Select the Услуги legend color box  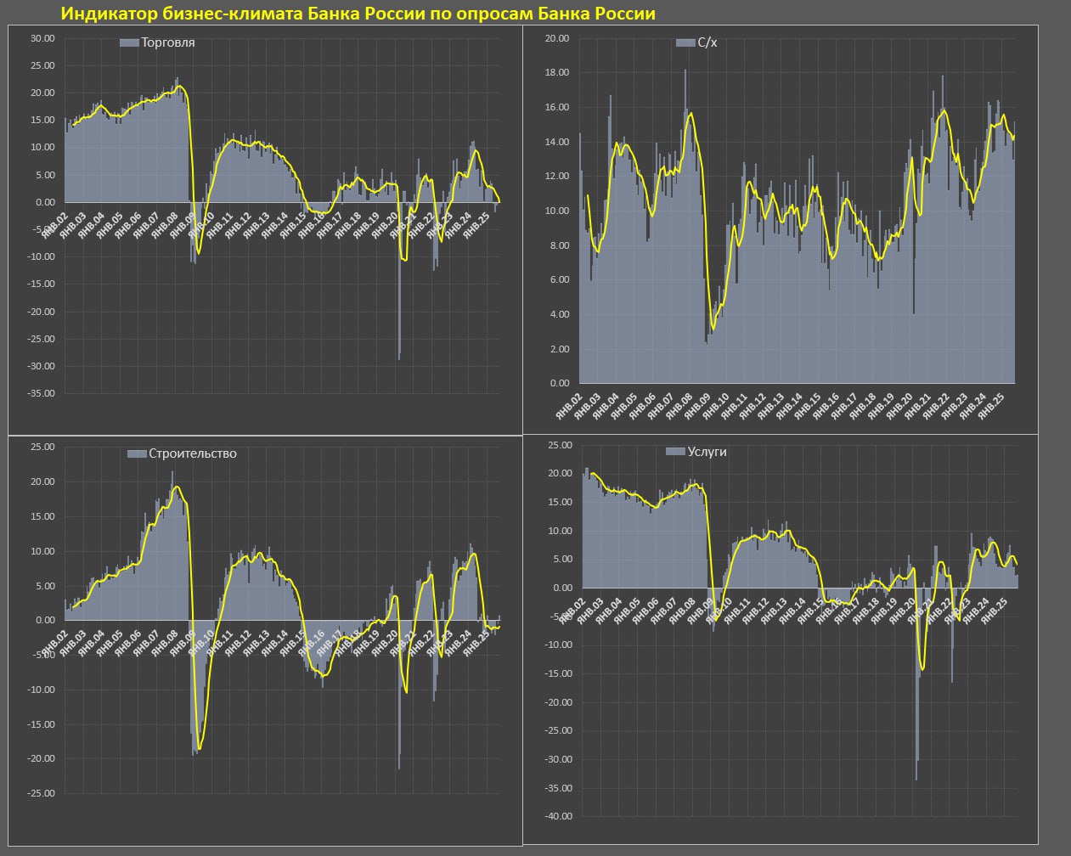point(674,452)
